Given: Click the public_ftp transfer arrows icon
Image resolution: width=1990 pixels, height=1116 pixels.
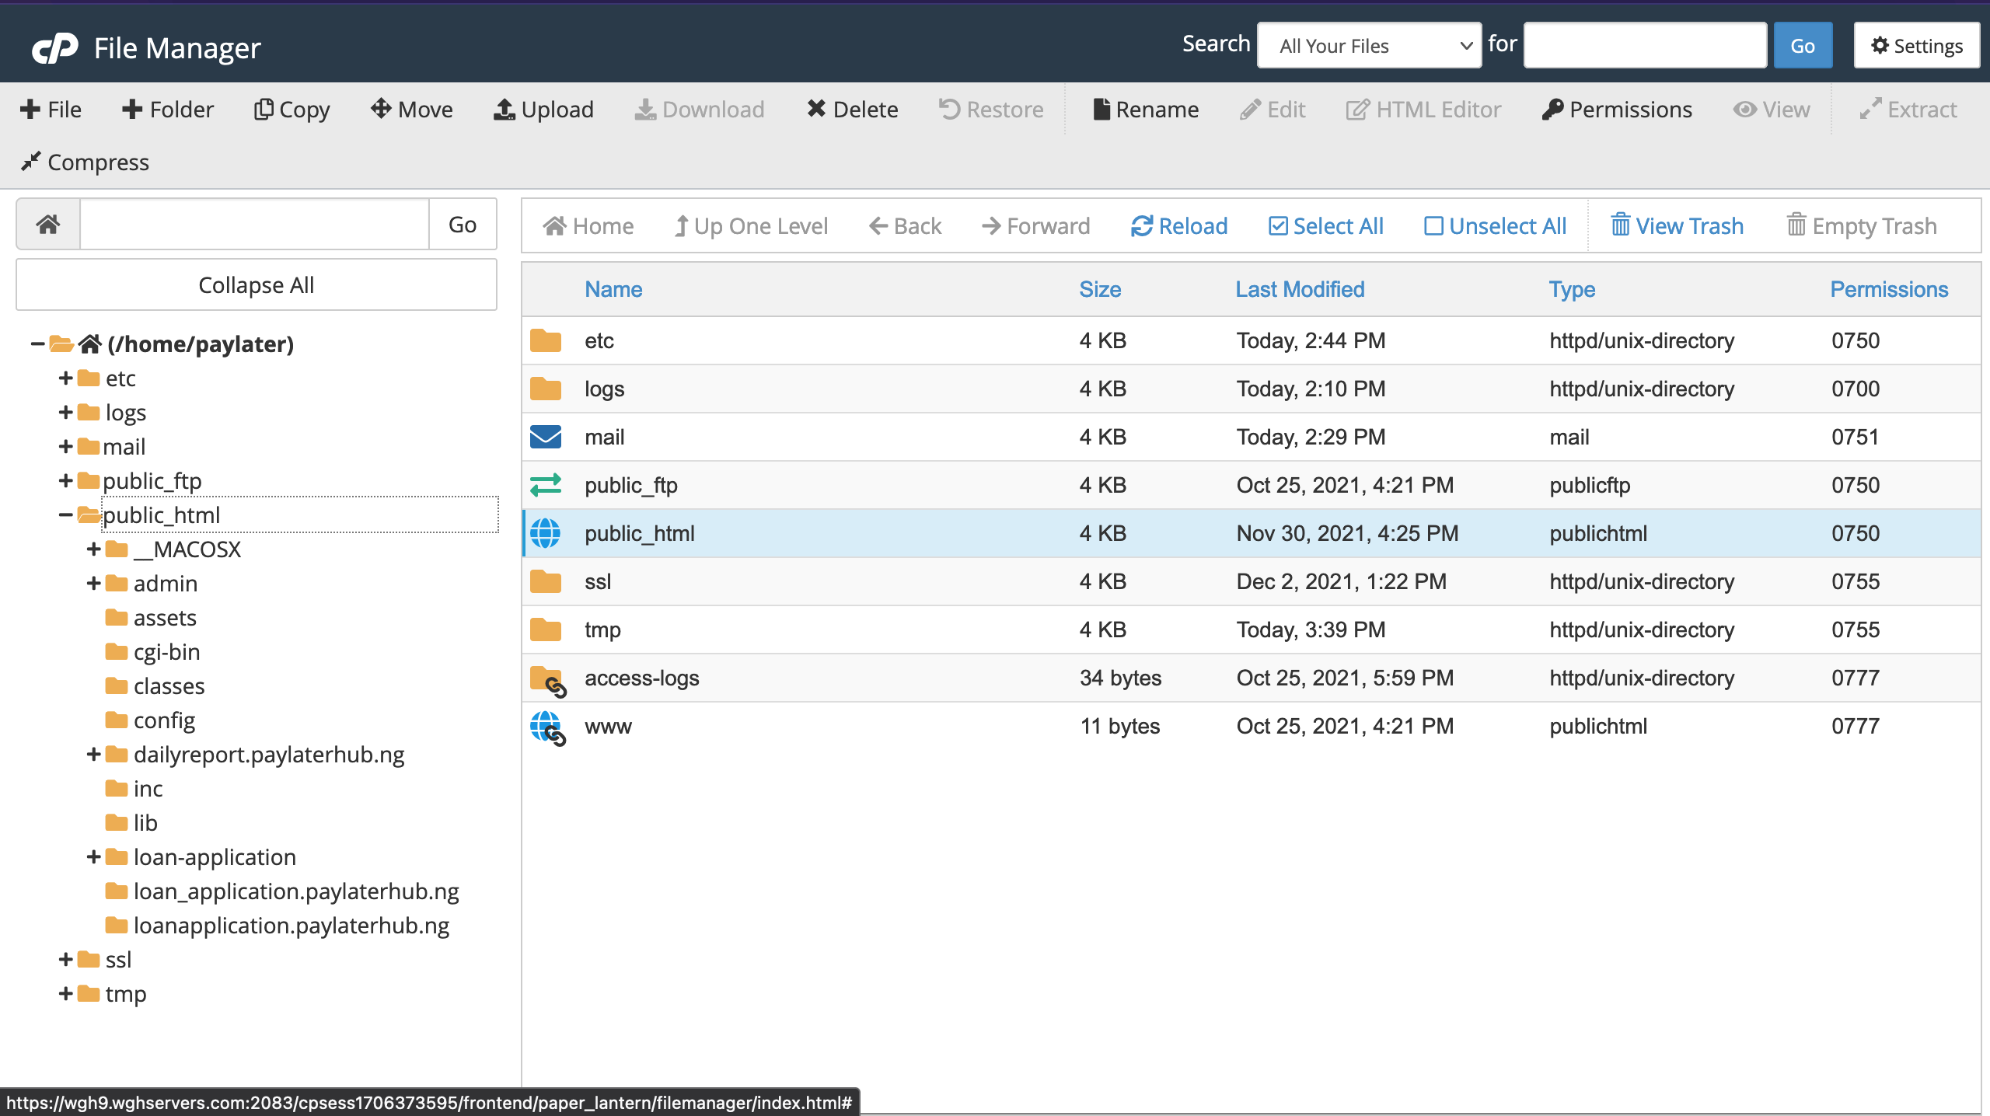Looking at the screenshot, I should [546, 485].
